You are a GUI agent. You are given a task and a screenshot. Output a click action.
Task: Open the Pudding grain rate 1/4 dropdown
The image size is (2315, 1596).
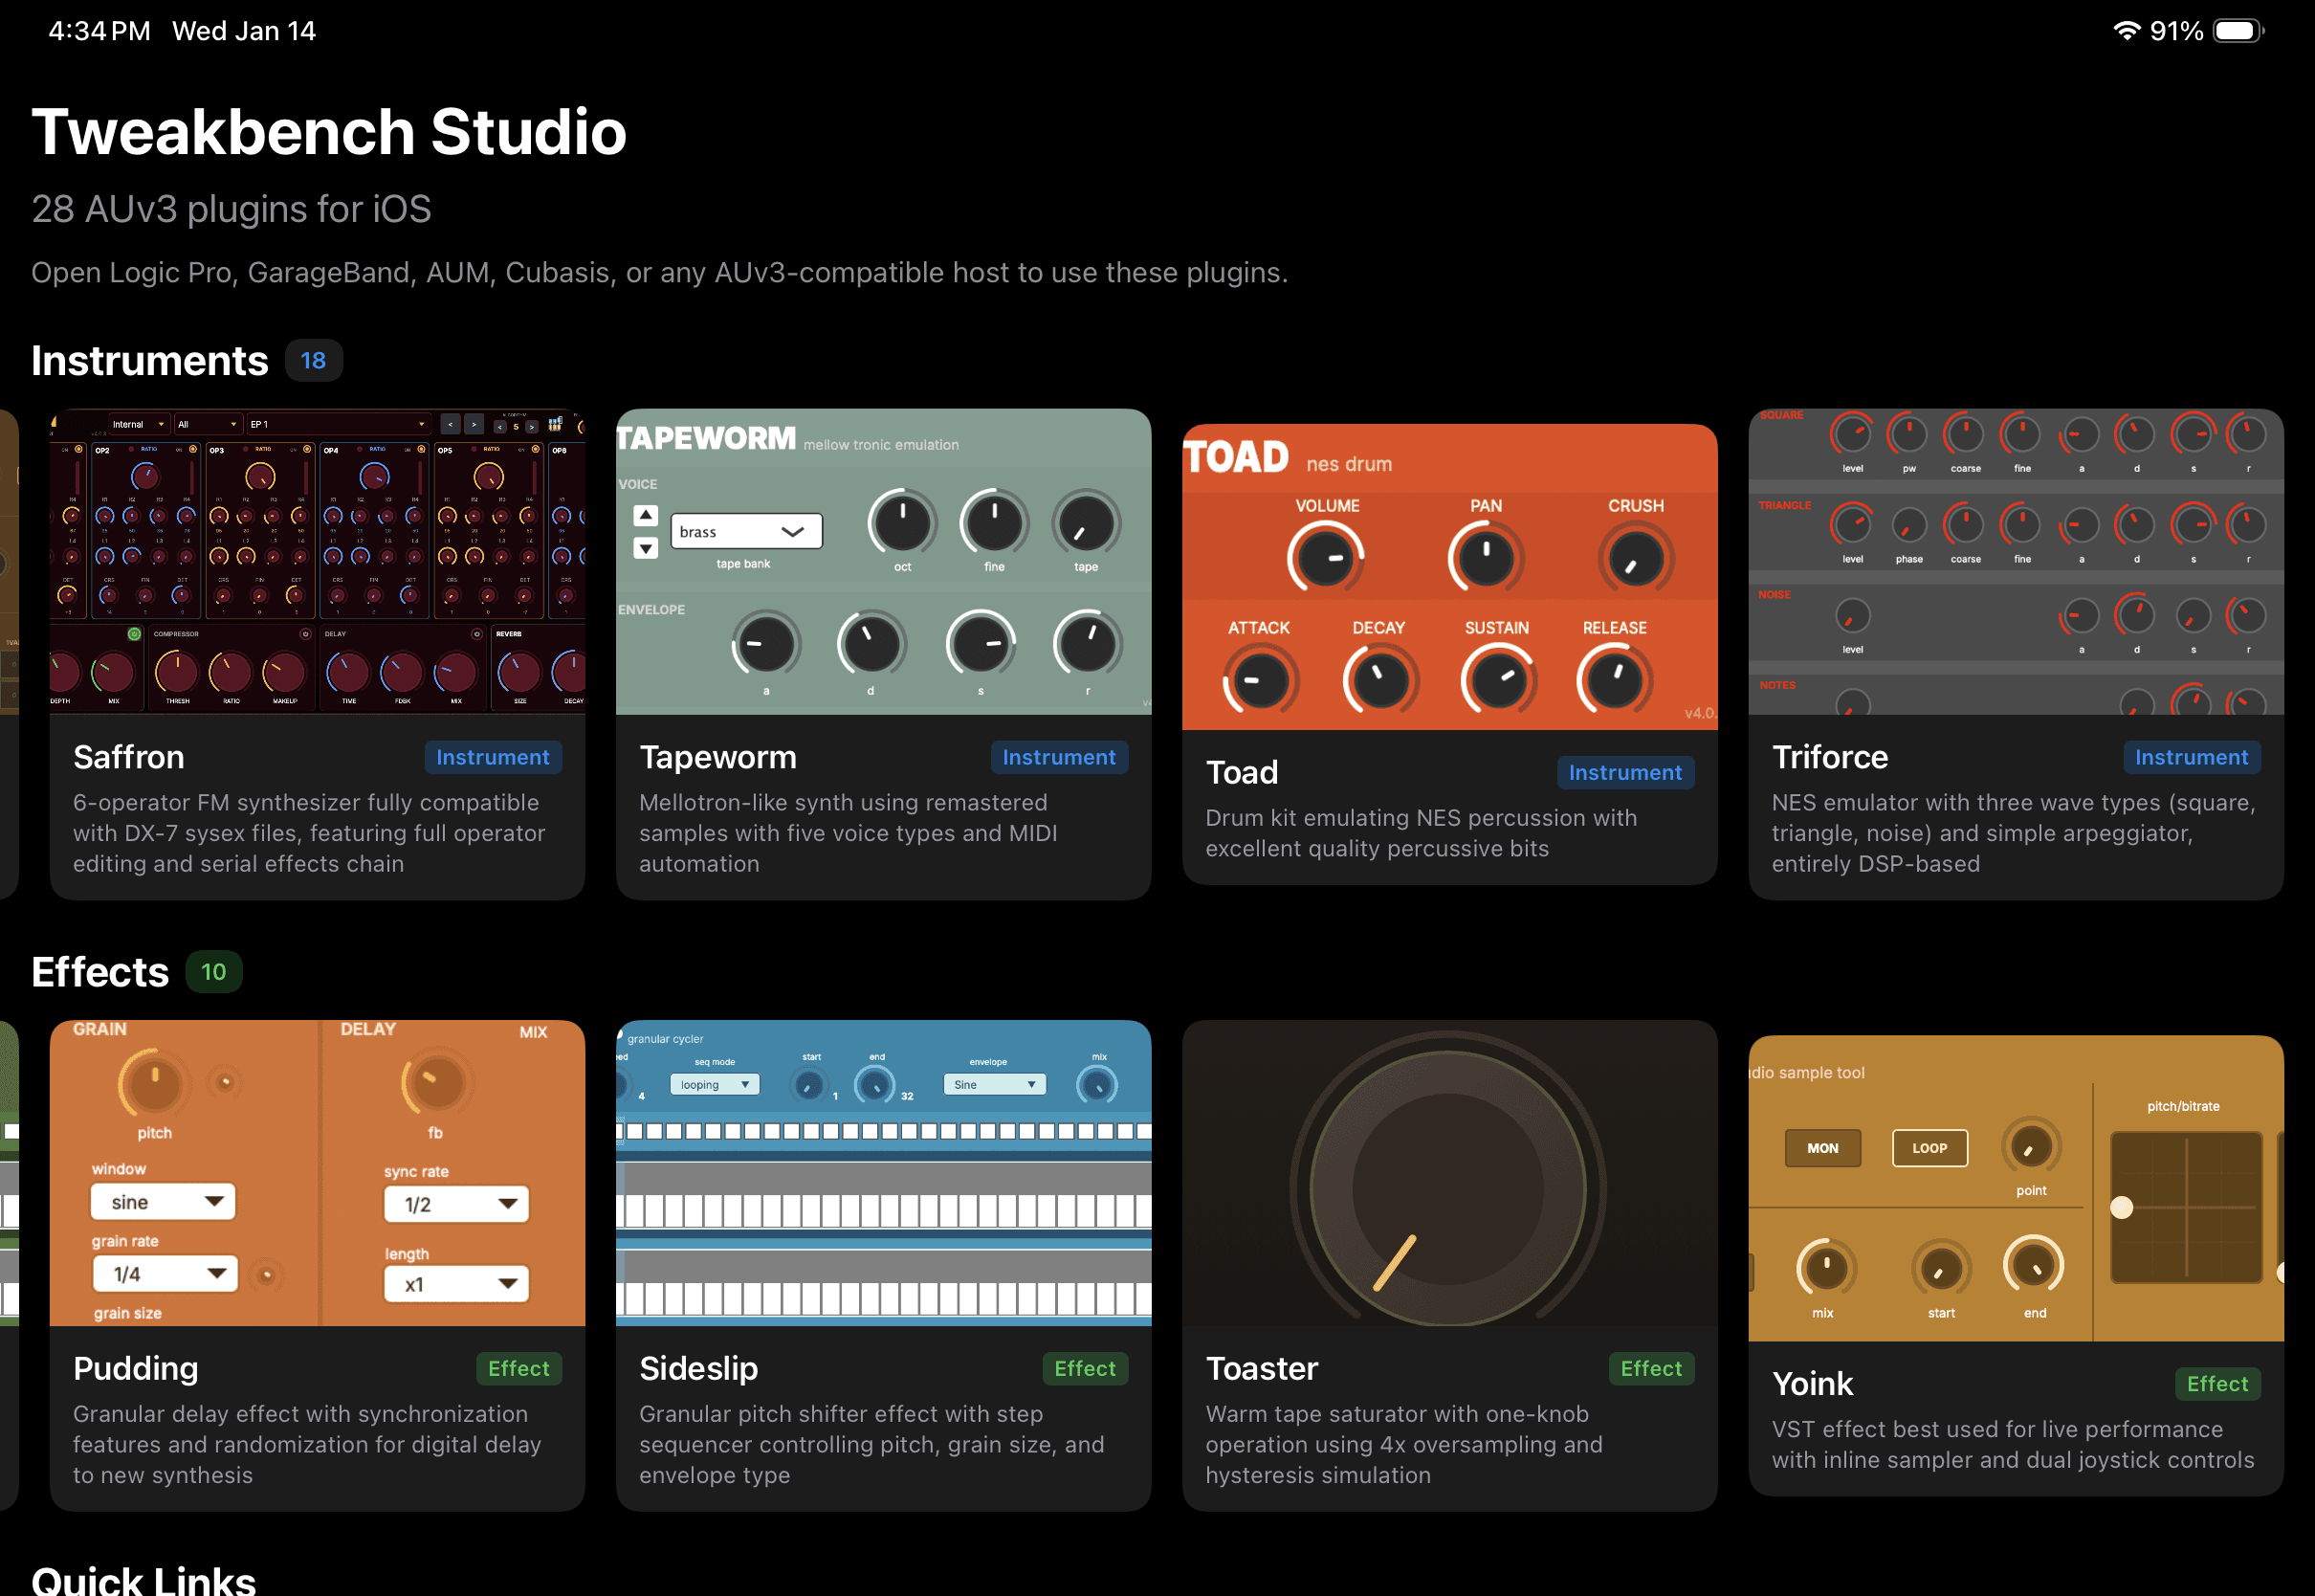[165, 1274]
